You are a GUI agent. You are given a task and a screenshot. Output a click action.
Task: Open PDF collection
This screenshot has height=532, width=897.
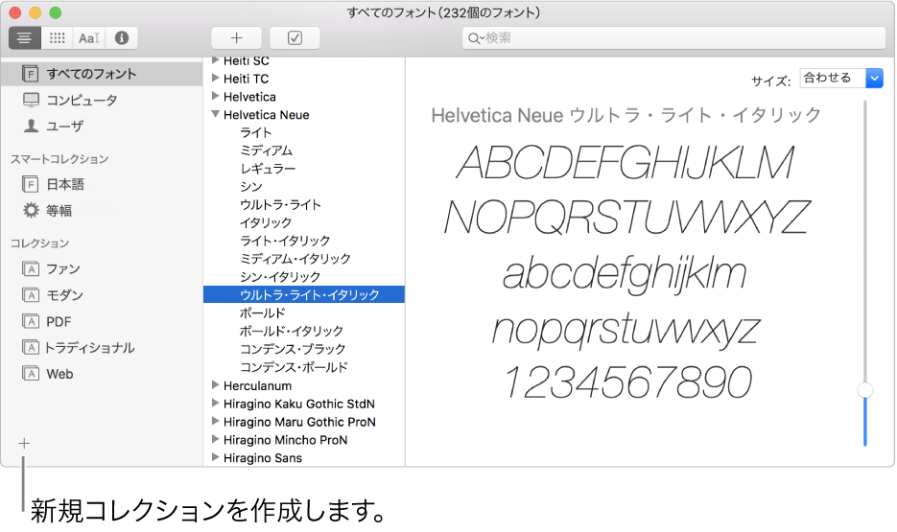(x=102, y=322)
